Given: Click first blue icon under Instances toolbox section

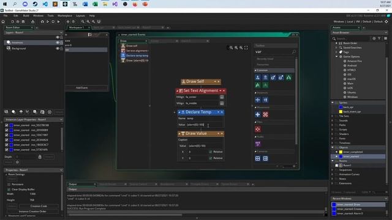Looking at the screenshot, I should coord(258,100).
